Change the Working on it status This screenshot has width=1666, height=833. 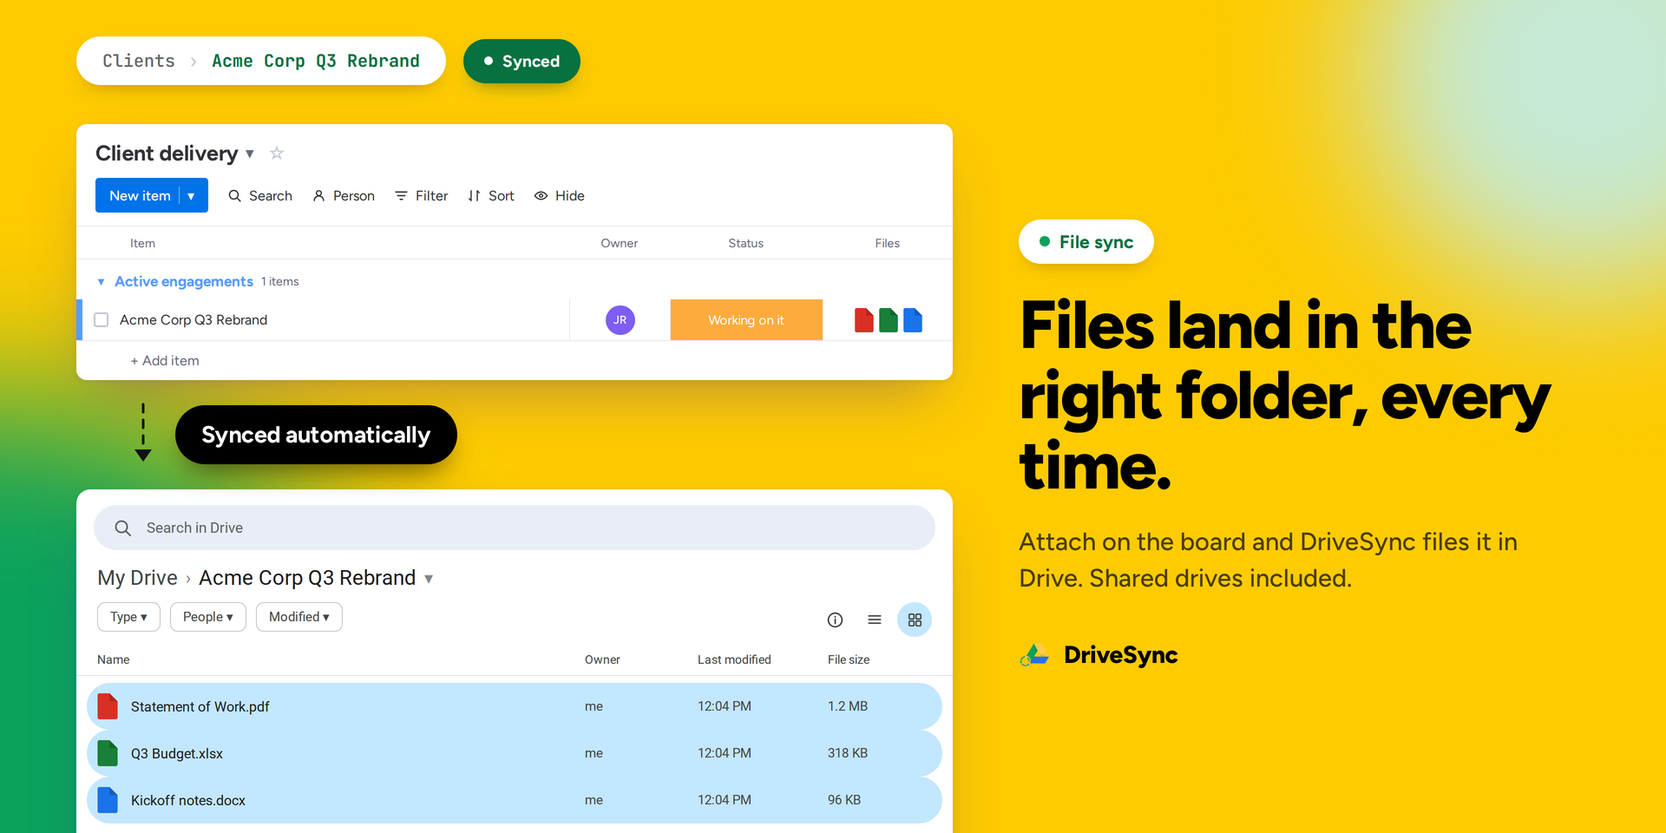pyautogui.click(x=746, y=320)
